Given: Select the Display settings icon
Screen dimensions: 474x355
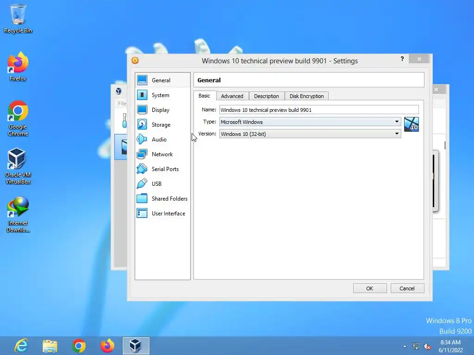Looking at the screenshot, I should coord(142,110).
